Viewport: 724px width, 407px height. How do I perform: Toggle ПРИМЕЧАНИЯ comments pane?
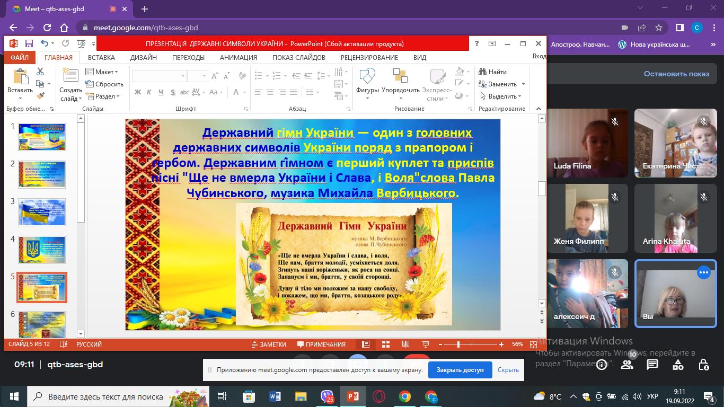[321, 344]
